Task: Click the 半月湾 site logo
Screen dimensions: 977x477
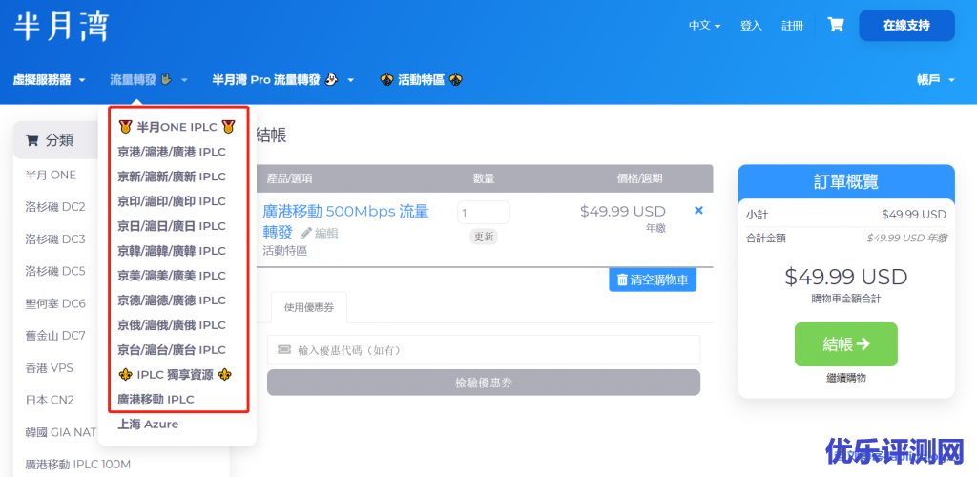Action: [x=61, y=26]
